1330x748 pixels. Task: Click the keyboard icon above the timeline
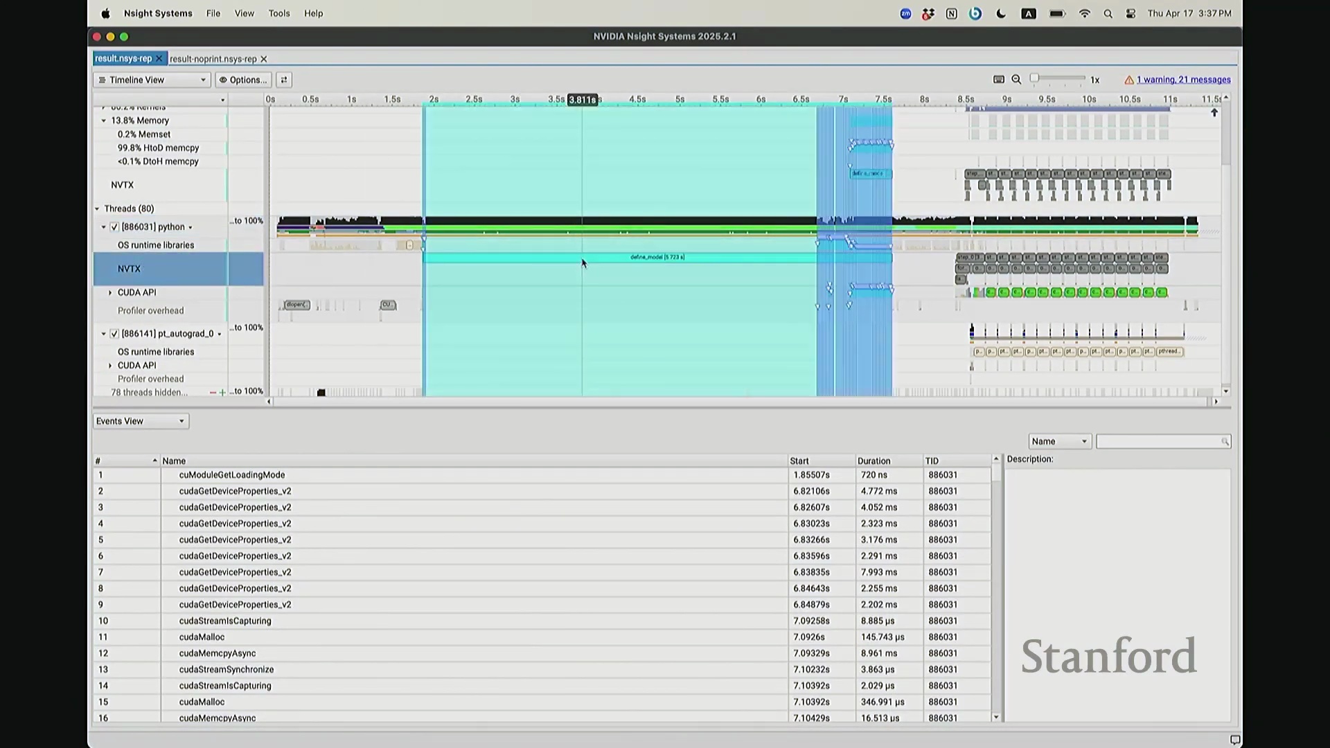pyautogui.click(x=998, y=80)
